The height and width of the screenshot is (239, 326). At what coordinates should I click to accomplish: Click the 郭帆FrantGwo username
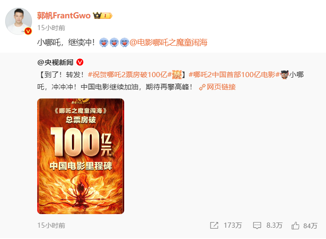click(64, 16)
